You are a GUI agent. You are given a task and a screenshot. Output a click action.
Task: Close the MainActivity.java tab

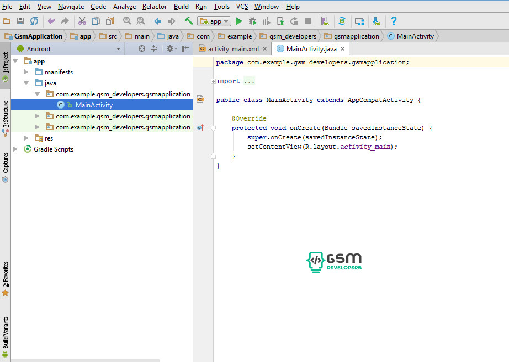point(343,49)
